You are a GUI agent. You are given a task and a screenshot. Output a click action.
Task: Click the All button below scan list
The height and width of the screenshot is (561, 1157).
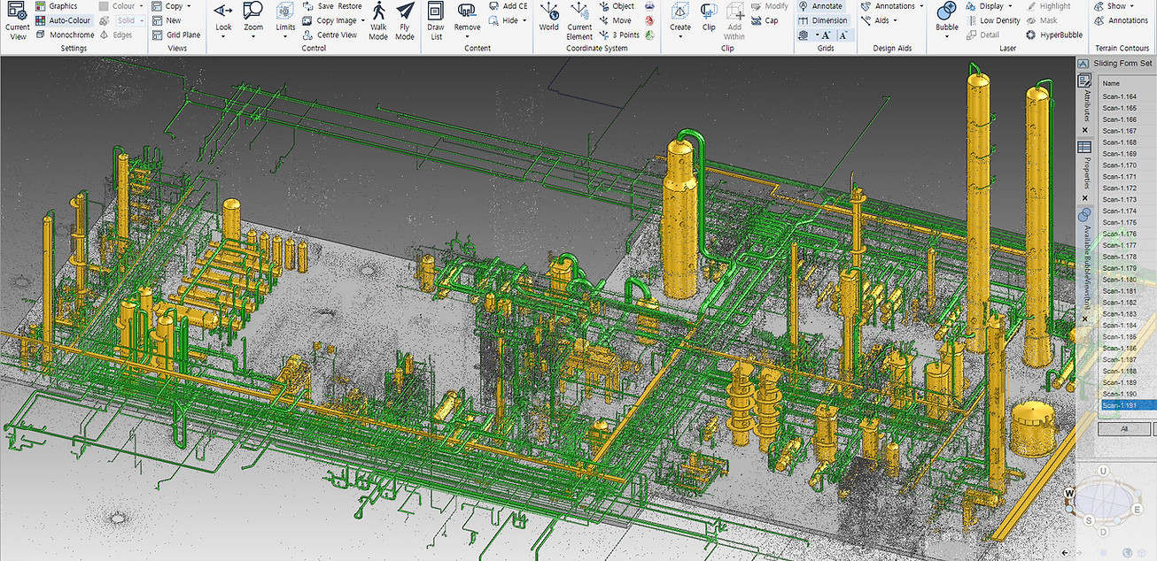1123,428
